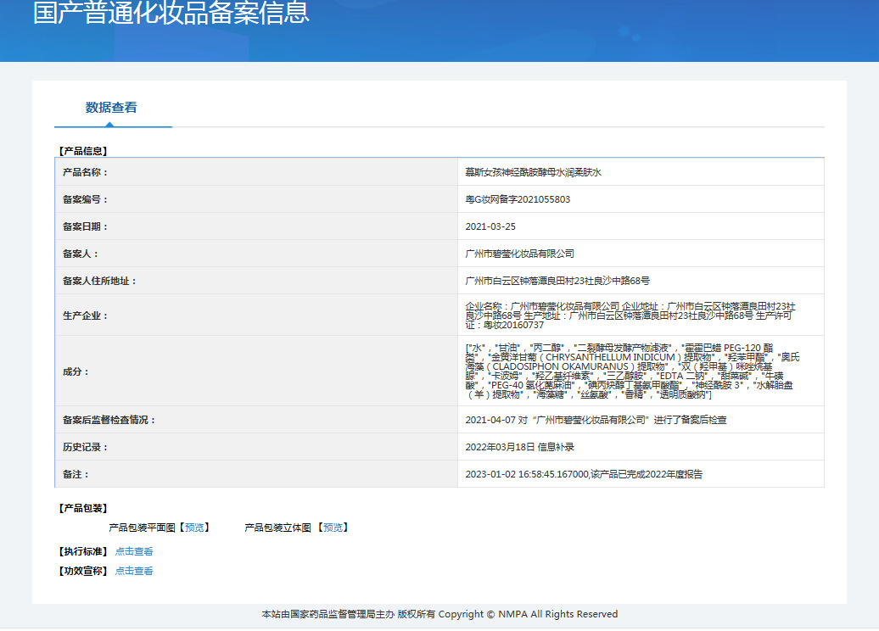Image resolution: width=879 pixels, height=631 pixels.
Task: Click the date value 2021-03-25
Action: pyautogui.click(x=490, y=226)
